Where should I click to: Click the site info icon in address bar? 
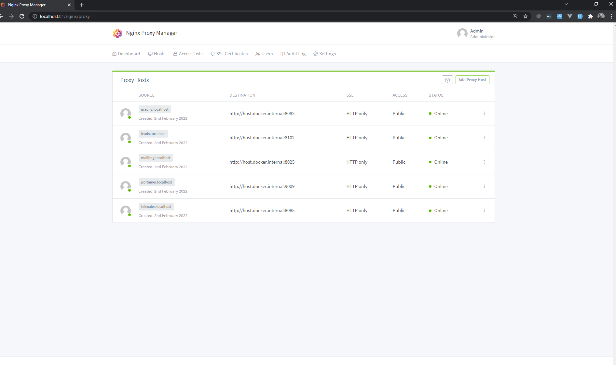tap(34, 16)
